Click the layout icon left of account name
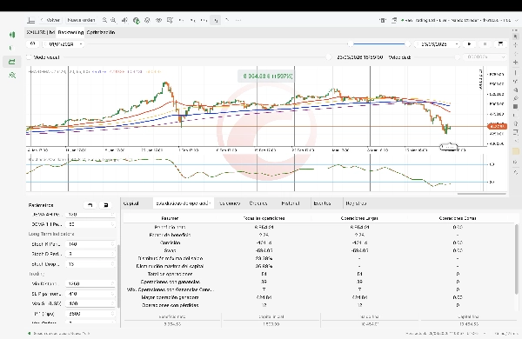 [x=383, y=20]
